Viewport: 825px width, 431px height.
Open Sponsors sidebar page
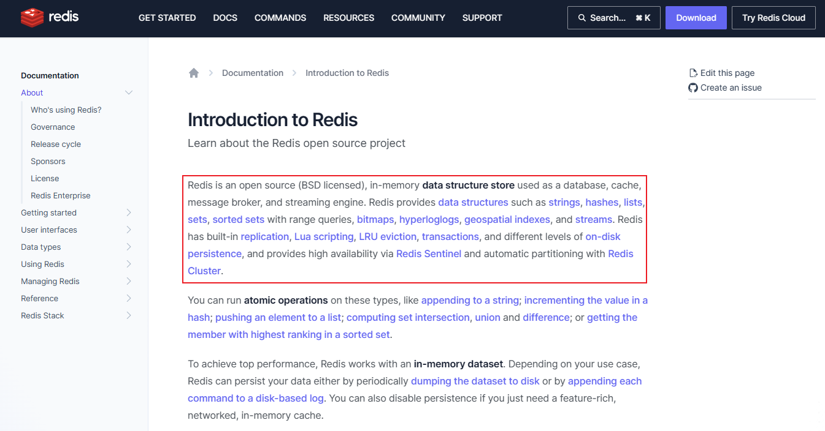click(48, 161)
